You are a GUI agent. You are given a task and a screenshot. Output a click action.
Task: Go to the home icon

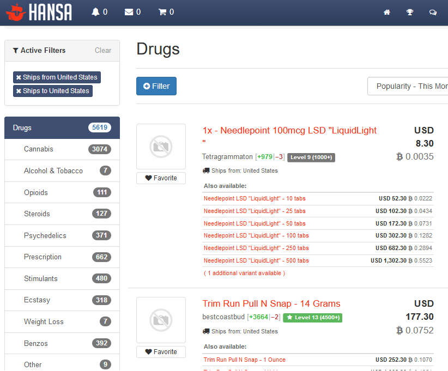[x=387, y=13]
